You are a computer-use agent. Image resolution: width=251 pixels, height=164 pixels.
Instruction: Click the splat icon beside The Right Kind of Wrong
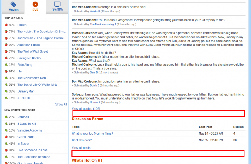pos(6,157)
